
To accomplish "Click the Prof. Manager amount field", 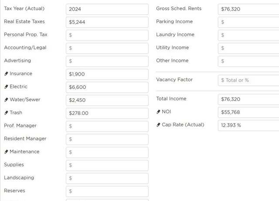I will pos(107,126).
